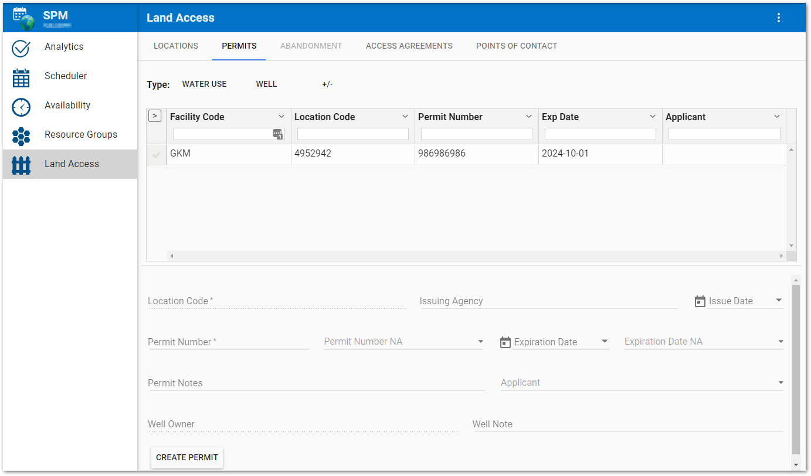Screen dimensions: 811x476
Task: Click the Land Access fence icon
Action: pos(21,165)
